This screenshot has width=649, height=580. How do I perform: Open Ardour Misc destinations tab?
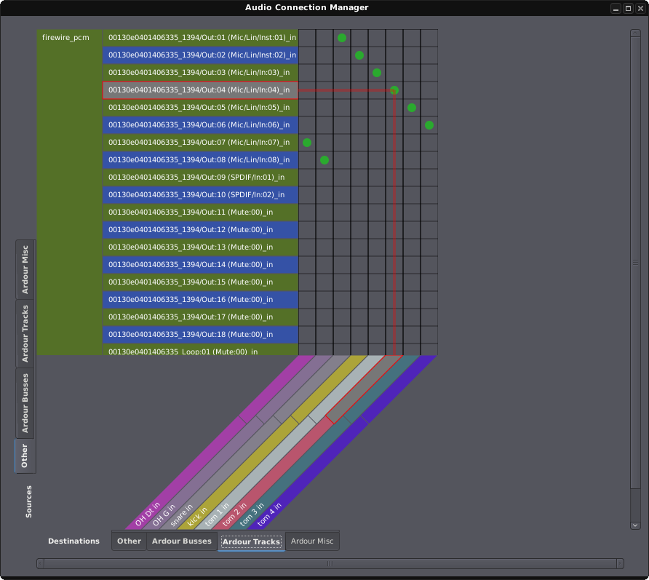pos(312,541)
